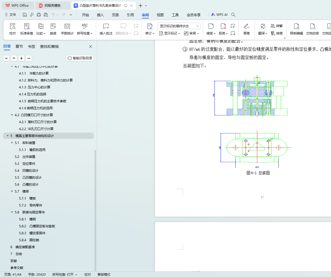Open the 拒绝 reject dropdown
Image resolution: width=331 pixels, height=277 pixels.
223,33
